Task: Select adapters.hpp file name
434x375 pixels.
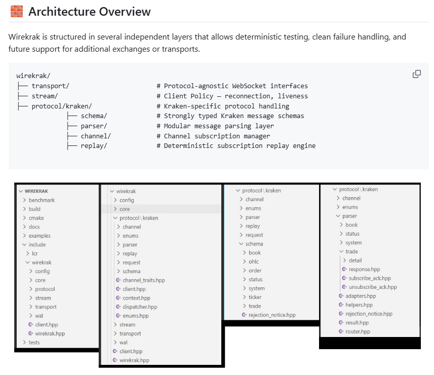Action: (361, 296)
